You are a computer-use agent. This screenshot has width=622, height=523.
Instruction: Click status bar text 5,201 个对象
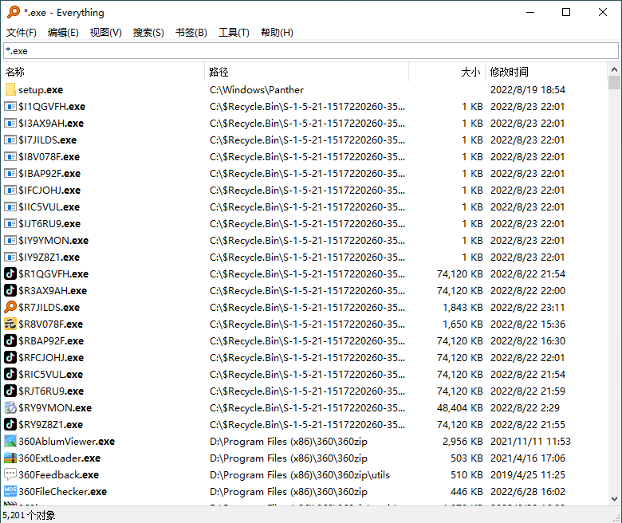(x=29, y=515)
